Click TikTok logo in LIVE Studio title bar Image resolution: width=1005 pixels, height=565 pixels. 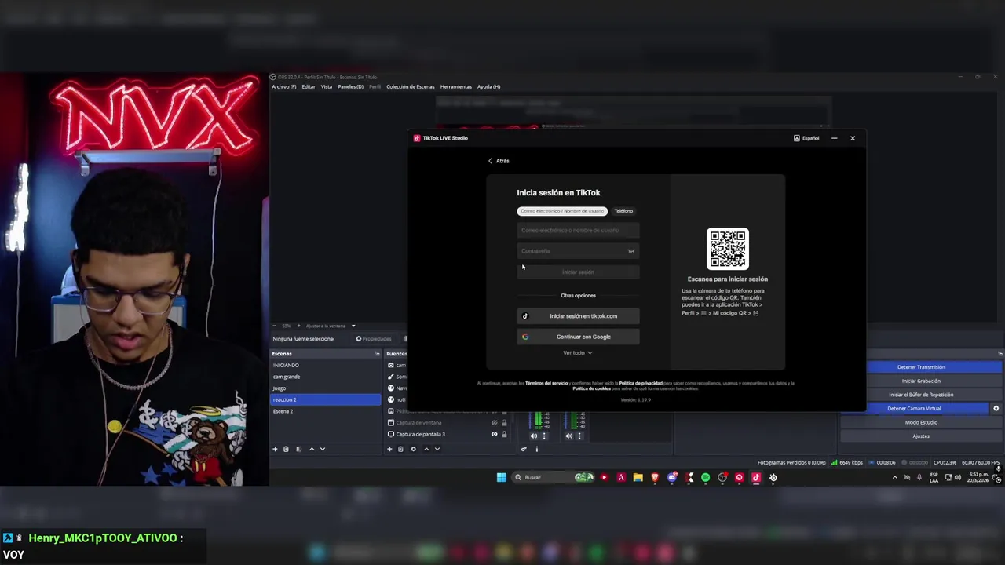417,138
